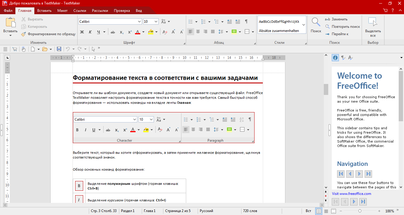Decrease paragraph indent in the ribbon
This screenshot has width=404, height=215.
(x=238, y=22)
